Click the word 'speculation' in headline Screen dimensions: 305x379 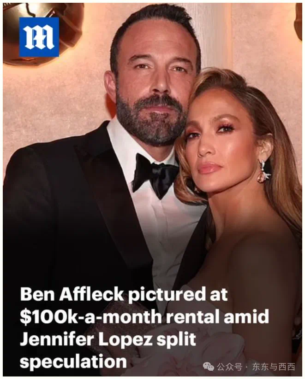point(73,362)
